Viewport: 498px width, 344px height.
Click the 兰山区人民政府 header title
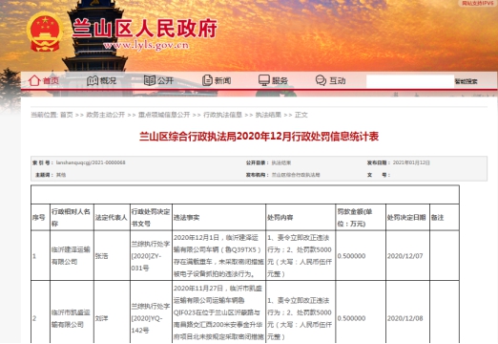pos(145,29)
